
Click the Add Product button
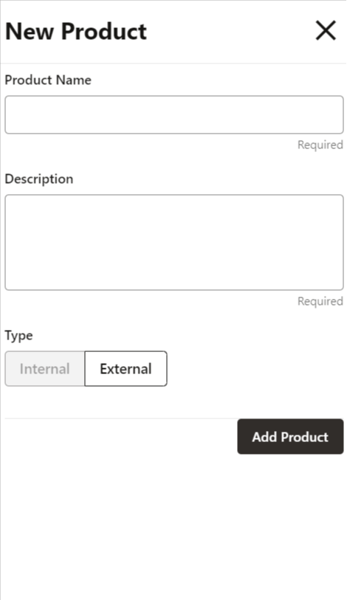coord(290,437)
